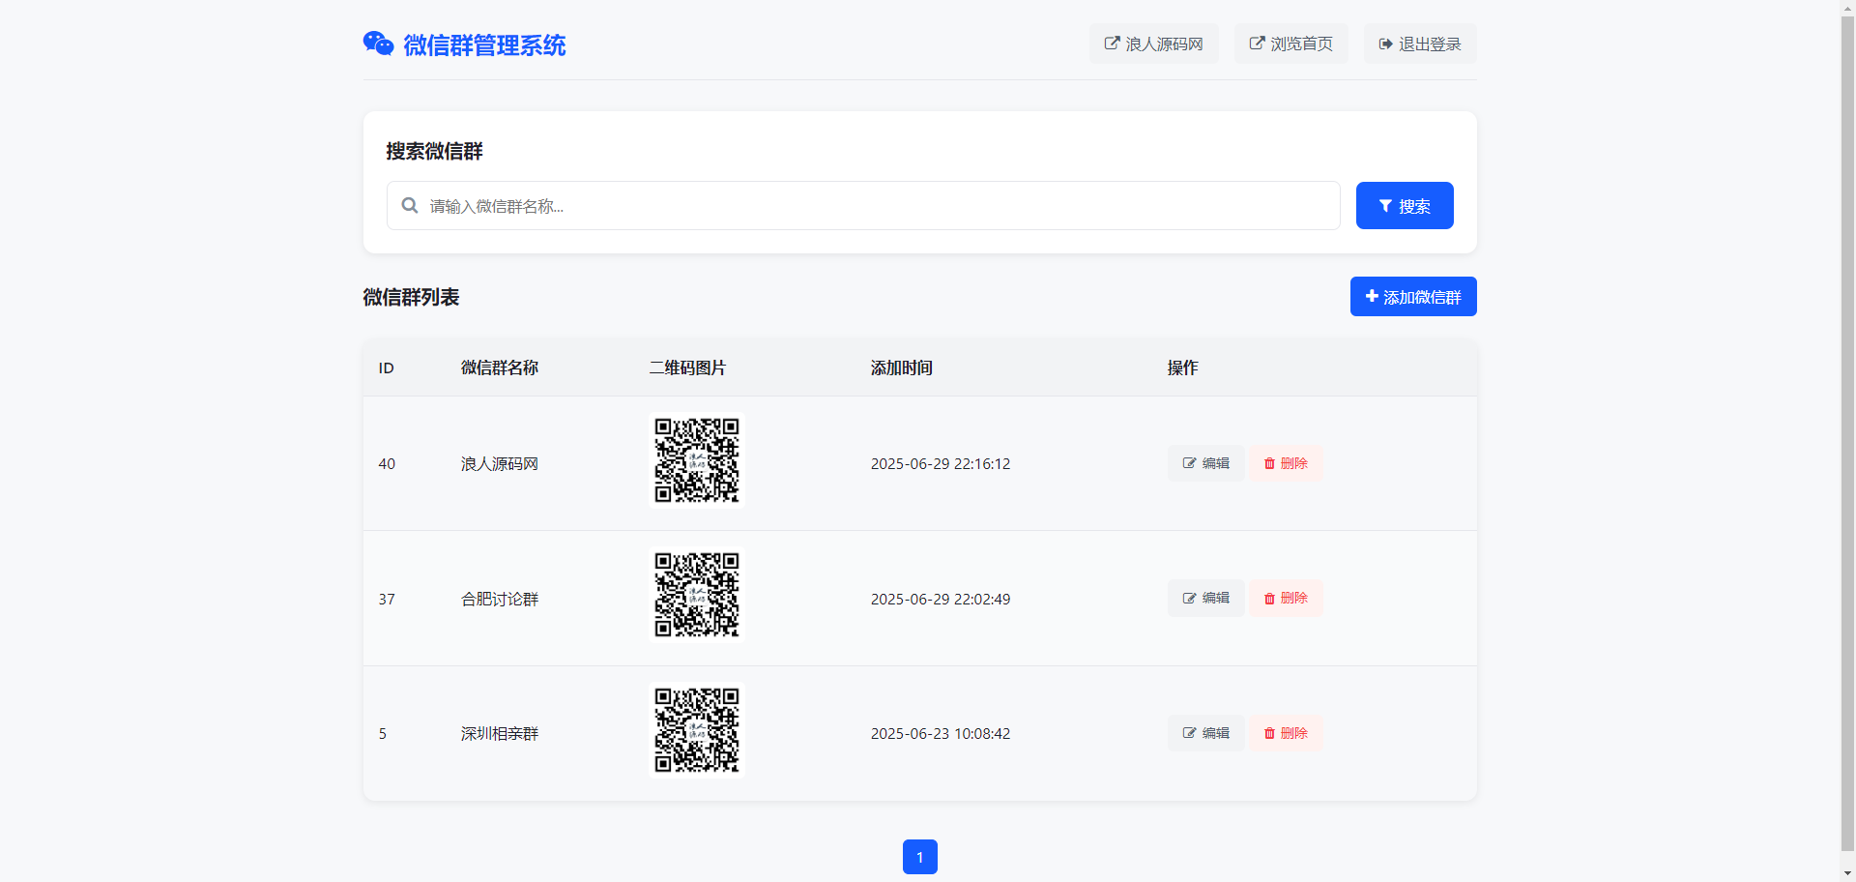Click the 微信群名称 column header
1856x882 pixels.
(x=500, y=367)
